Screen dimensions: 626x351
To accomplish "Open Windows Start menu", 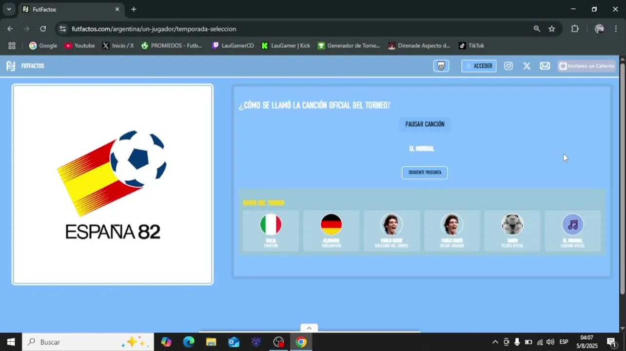I will tap(11, 342).
